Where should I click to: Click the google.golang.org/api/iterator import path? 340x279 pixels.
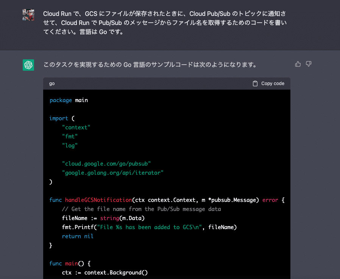coord(113,173)
